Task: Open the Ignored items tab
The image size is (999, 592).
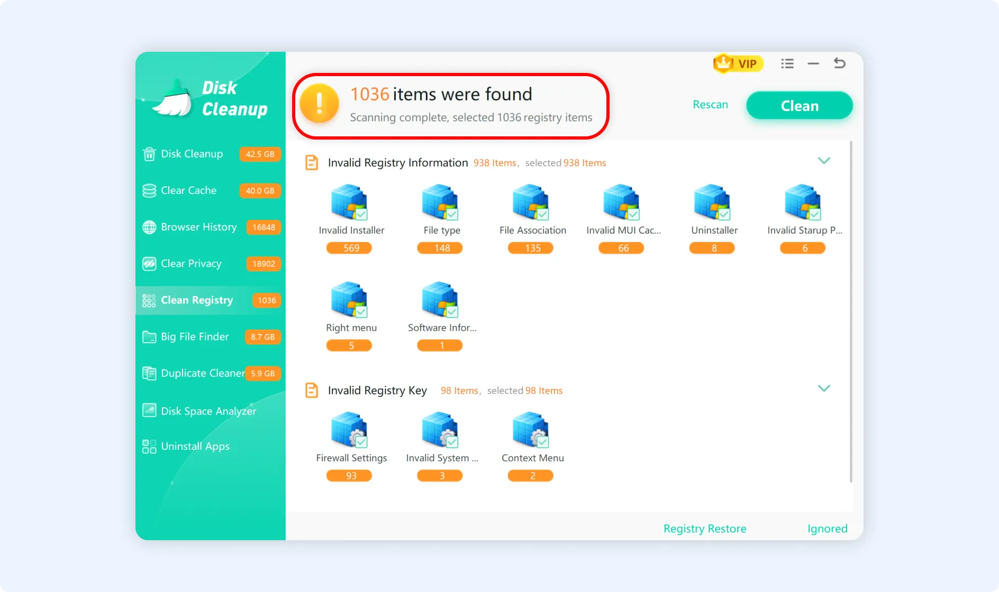Action: click(827, 528)
